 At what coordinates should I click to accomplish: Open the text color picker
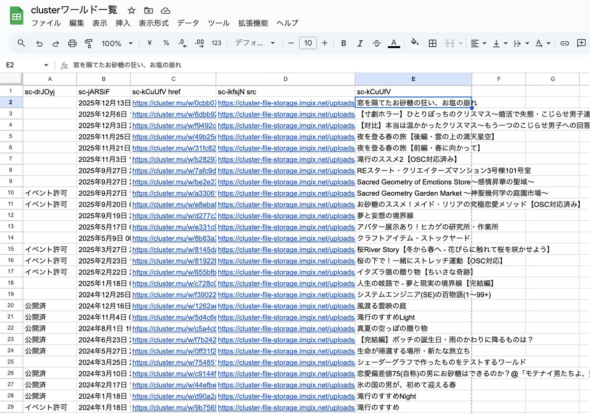coord(394,43)
